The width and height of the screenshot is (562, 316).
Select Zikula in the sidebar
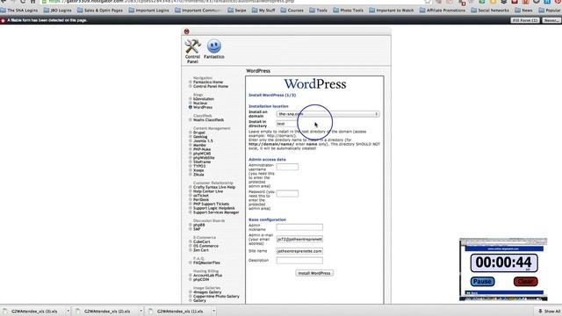pyautogui.click(x=198, y=175)
